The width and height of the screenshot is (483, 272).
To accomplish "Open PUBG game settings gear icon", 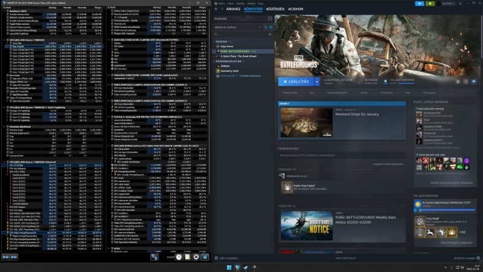I will (x=458, y=82).
